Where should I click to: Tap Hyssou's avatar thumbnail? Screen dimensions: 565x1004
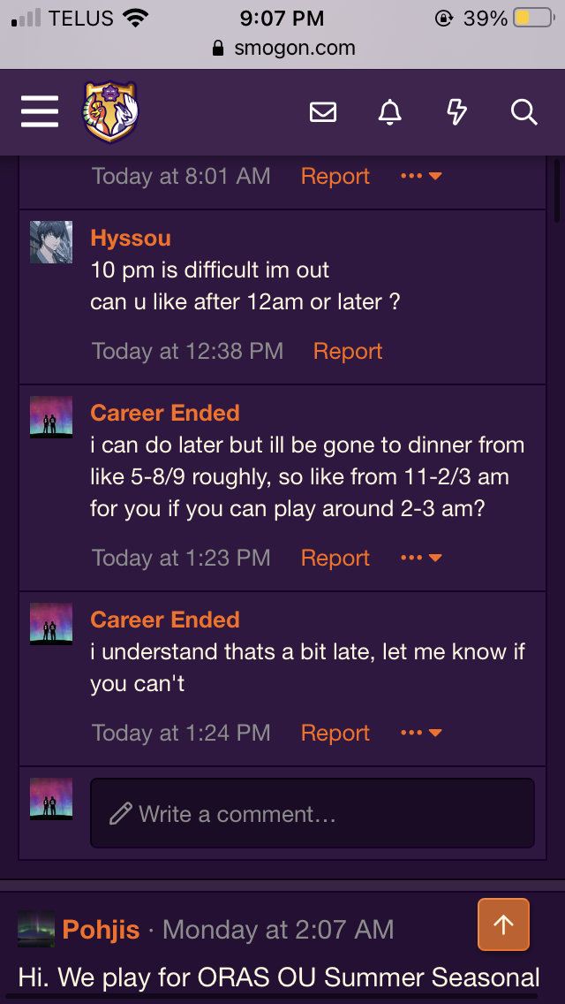[51, 242]
